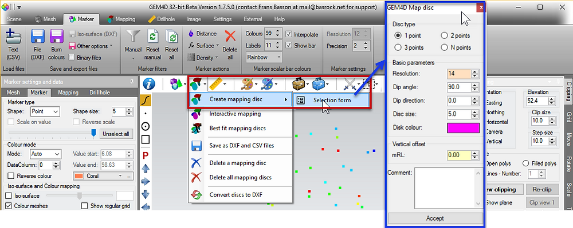573x228 pixels.
Task: Run the Distance marker action
Action: [202, 34]
